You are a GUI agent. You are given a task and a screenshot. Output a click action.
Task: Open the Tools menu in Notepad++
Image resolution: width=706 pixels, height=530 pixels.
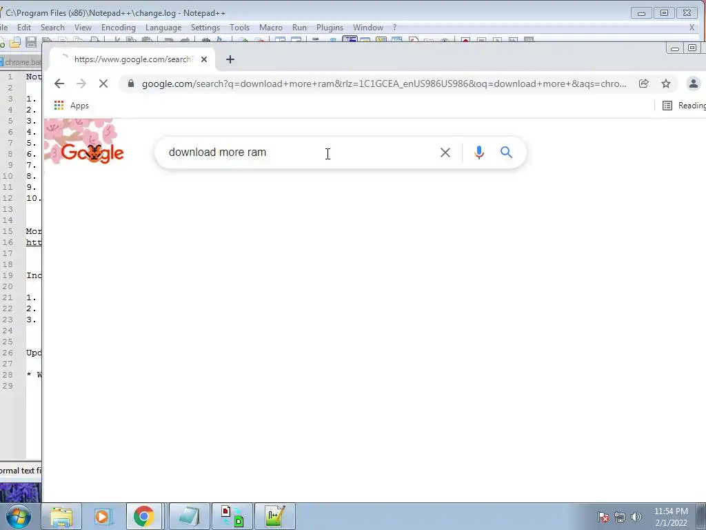coord(239,28)
